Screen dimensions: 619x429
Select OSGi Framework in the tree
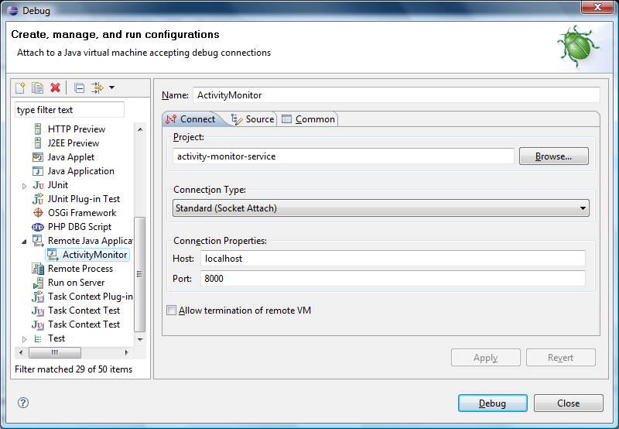(x=82, y=213)
